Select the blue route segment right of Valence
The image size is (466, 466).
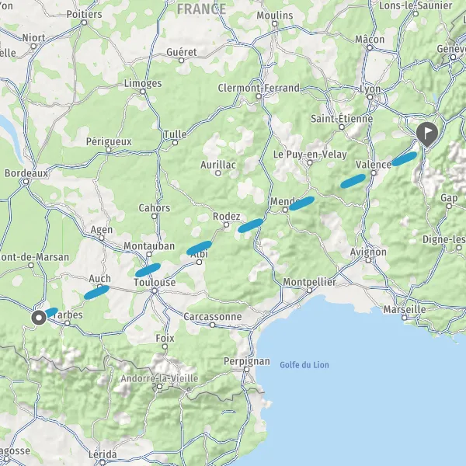click(404, 158)
